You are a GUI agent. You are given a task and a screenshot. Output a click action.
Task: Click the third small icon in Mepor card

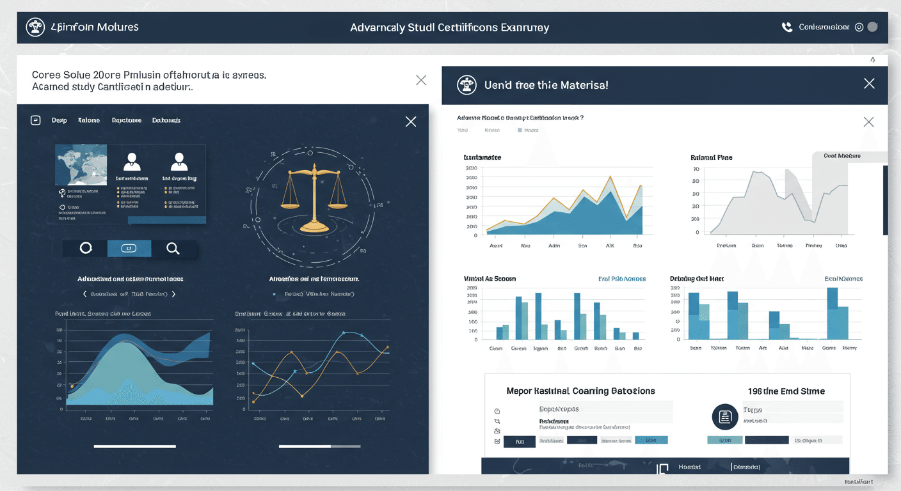tap(497, 432)
